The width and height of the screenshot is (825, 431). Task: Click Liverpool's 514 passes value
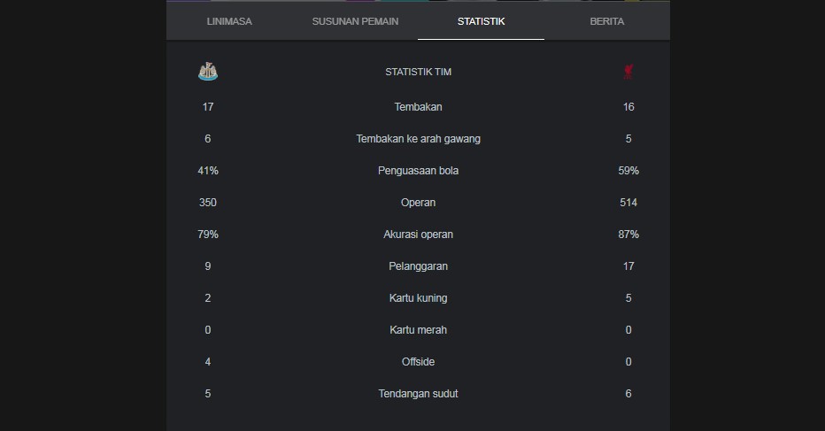[x=628, y=203]
